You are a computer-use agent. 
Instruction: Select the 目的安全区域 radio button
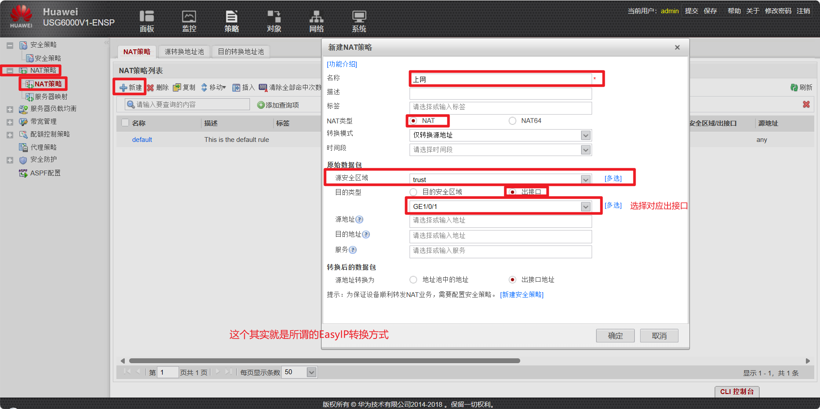pos(413,192)
